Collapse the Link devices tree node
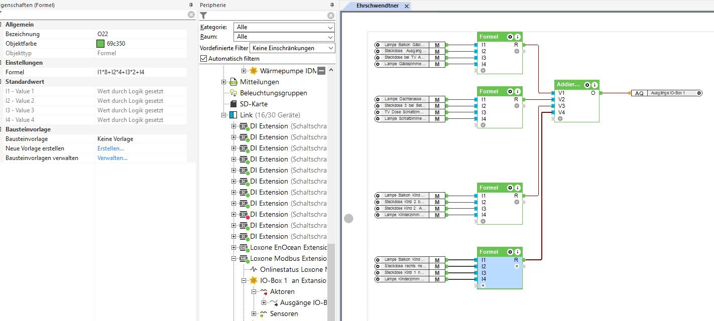Image resolution: width=714 pixels, height=321 pixels. [224, 115]
